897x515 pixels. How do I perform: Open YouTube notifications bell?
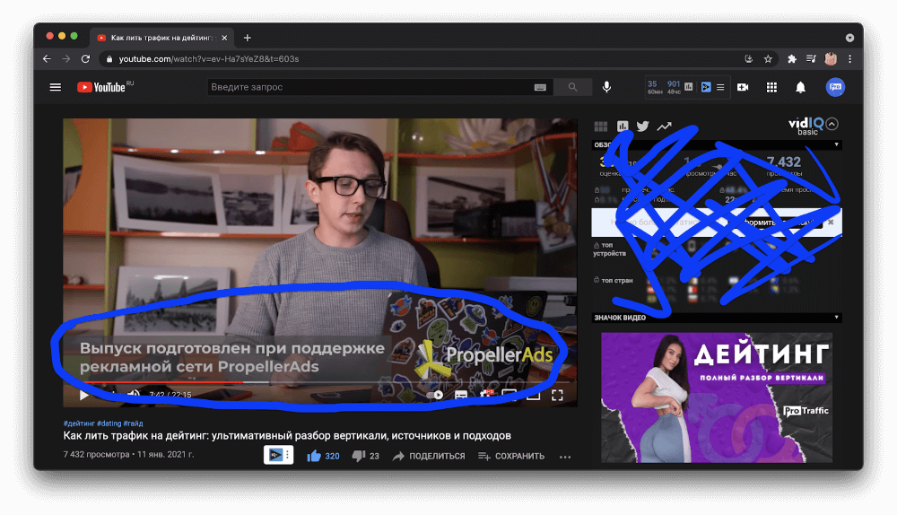pyautogui.click(x=800, y=87)
